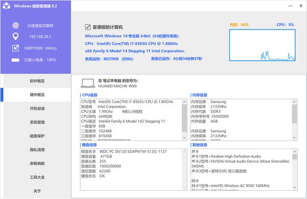This screenshot has width=307, height=199.
Task: Click the CPU and memory usage graph
Action: coord(262,45)
